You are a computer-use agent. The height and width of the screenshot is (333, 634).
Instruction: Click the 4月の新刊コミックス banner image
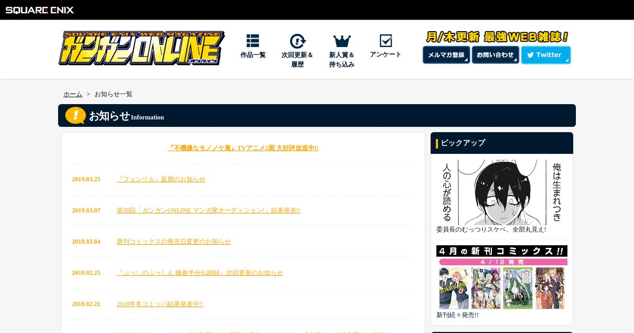point(502,277)
